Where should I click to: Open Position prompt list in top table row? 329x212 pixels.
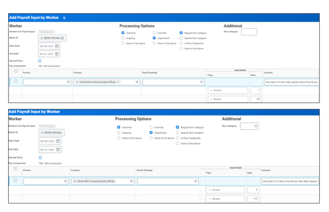68,82
